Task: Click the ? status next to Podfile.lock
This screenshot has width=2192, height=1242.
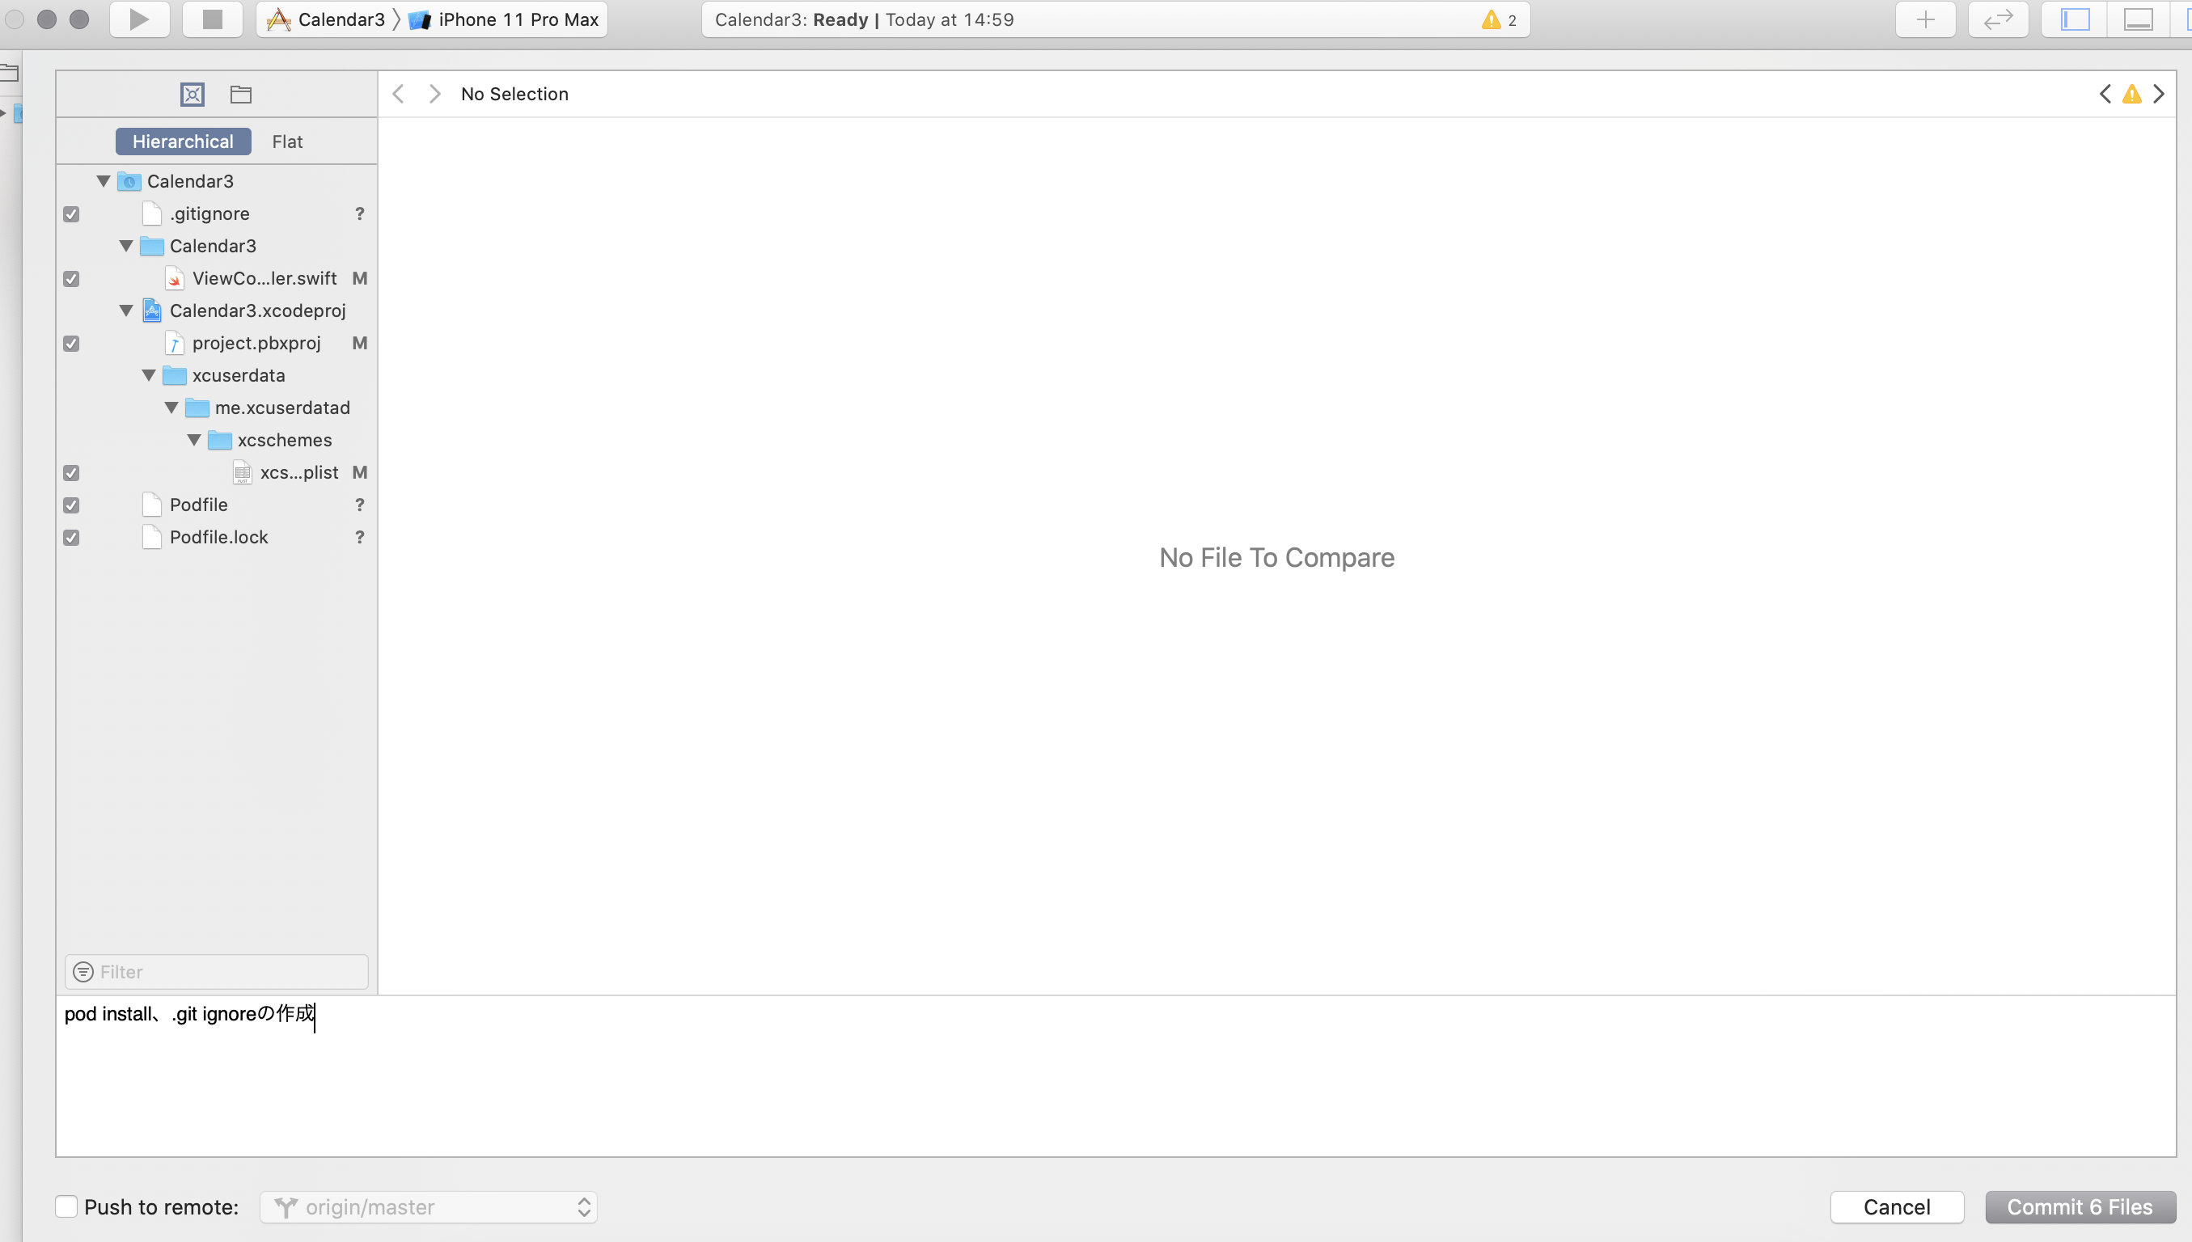Action: click(x=359, y=538)
